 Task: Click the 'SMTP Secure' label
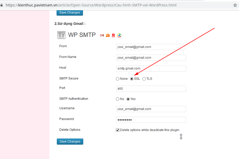(69, 78)
